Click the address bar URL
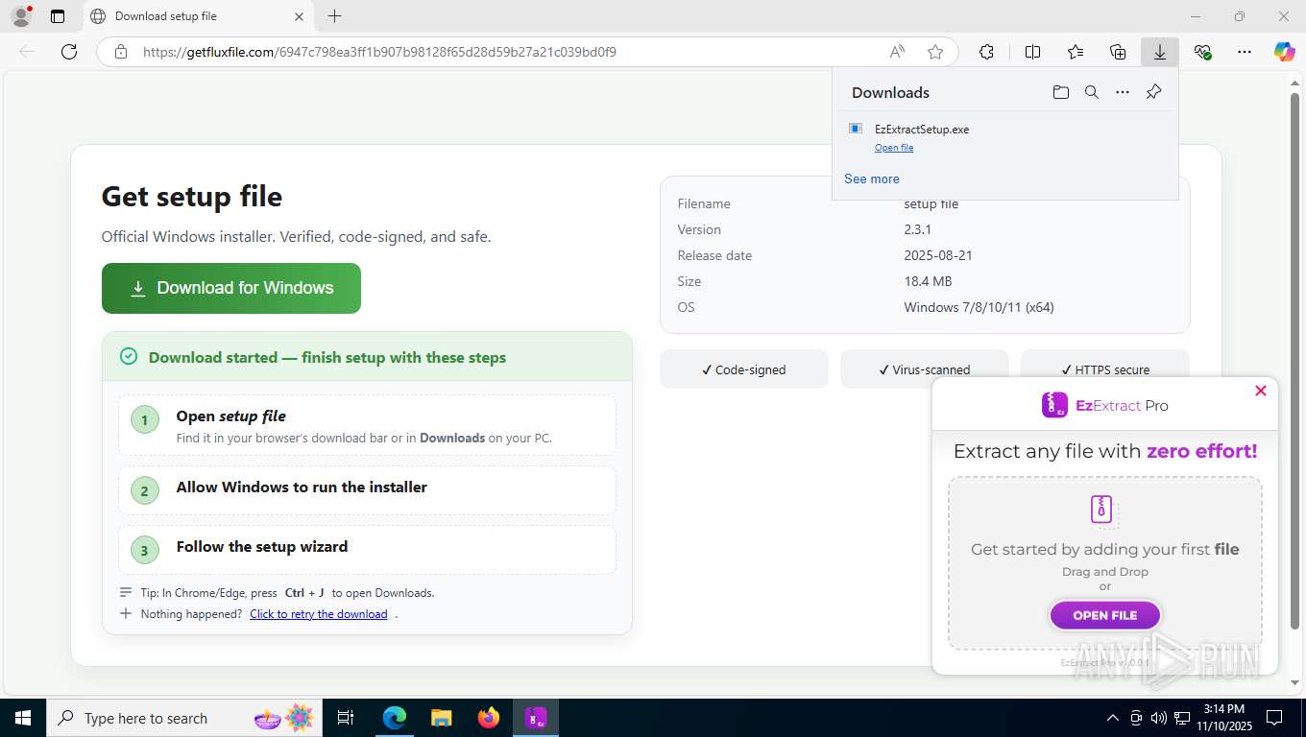This screenshot has height=737, width=1306. click(379, 52)
